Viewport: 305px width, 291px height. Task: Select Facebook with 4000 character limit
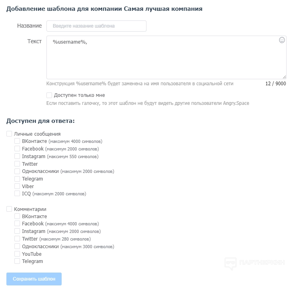click(17, 224)
